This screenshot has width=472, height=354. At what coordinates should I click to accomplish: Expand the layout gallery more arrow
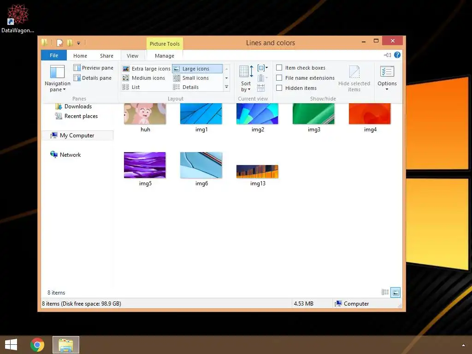[x=227, y=87]
